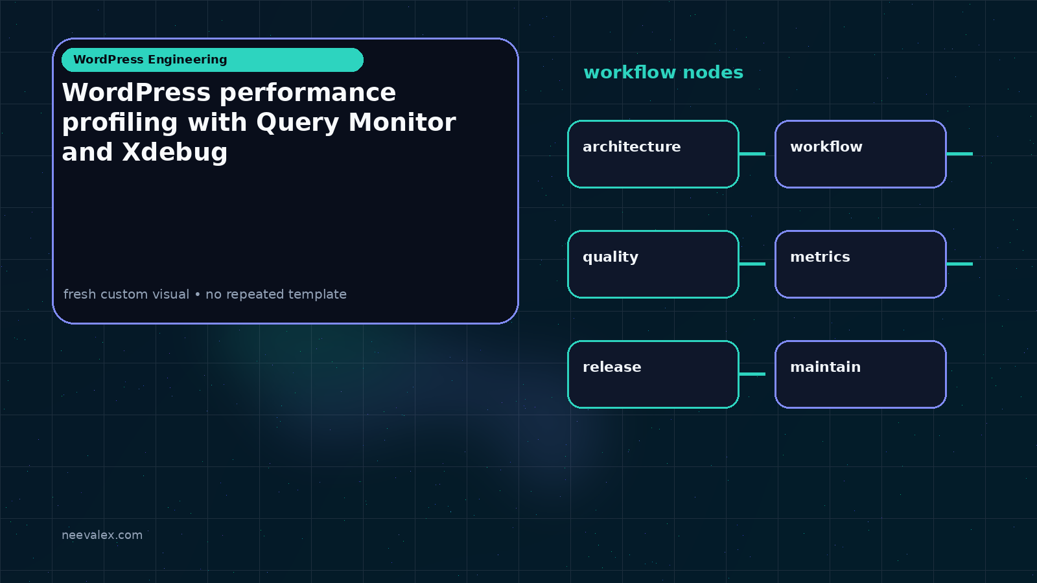Image resolution: width=1037 pixels, height=583 pixels.
Task: Click the 'fresh custom visual' caption
Action: tap(205, 294)
